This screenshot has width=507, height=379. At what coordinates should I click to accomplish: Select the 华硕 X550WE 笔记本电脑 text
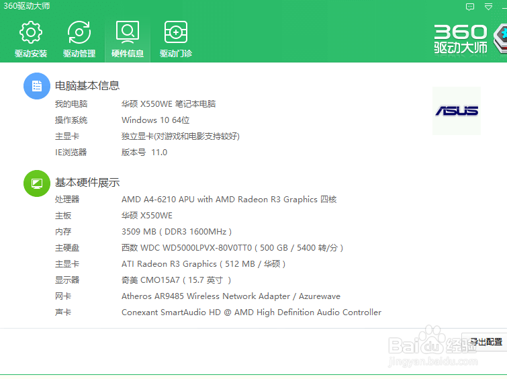point(169,104)
